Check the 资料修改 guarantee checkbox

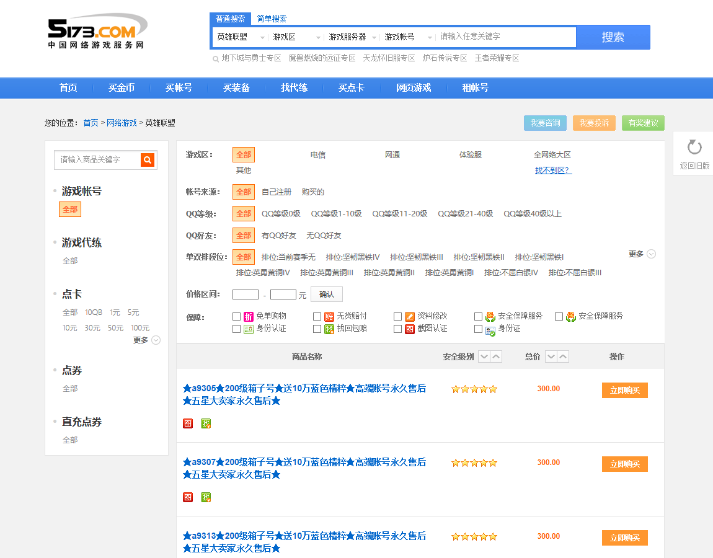click(398, 317)
